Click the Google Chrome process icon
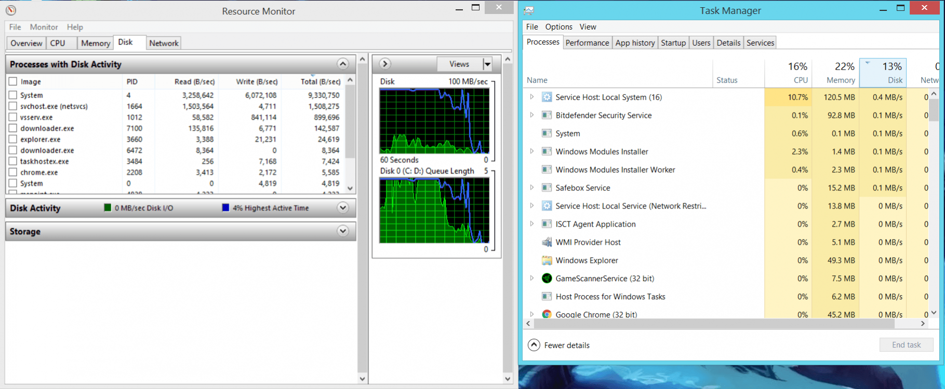Viewport: 945px width, 389px height. tap(547, 314)
